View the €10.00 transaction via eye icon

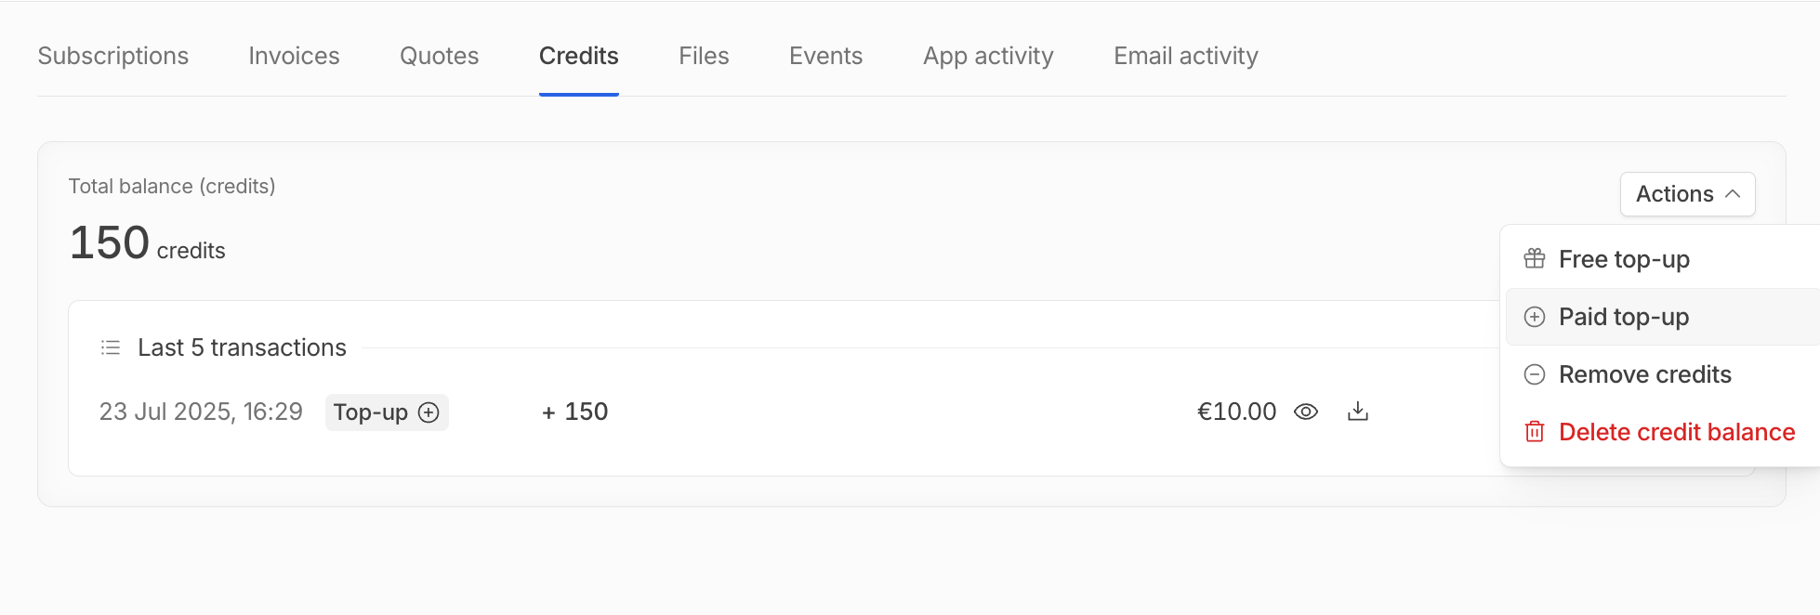1306,412
